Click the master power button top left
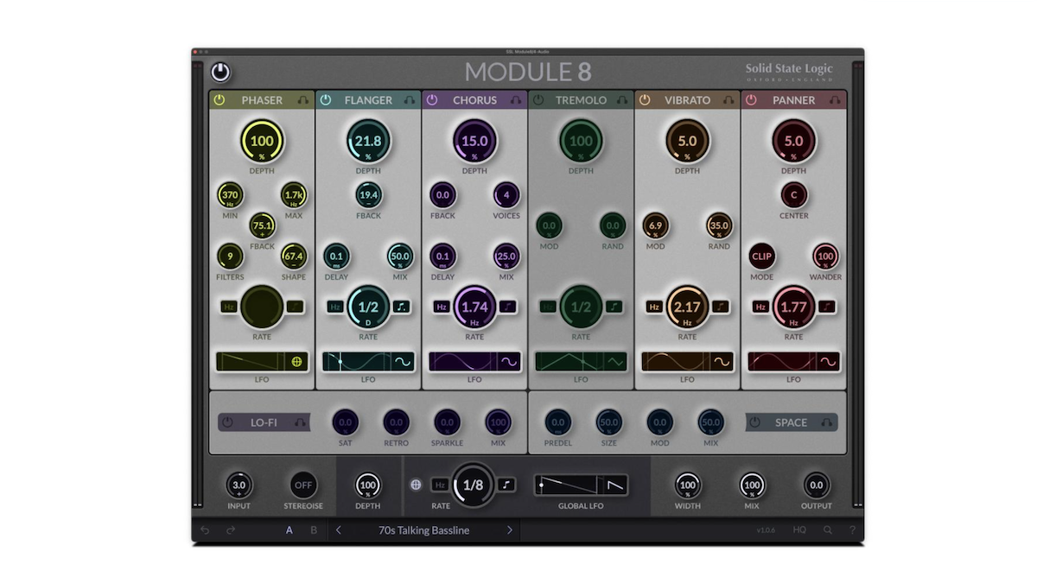 tap(220, 73)
